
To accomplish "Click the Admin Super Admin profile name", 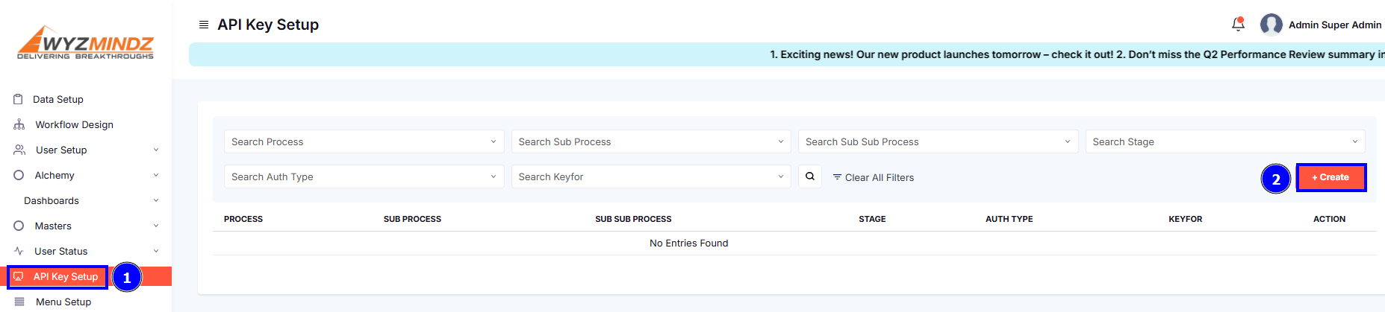I will coord(1335,25).
